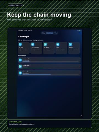Click the resize corner handle of the app screen
99x132 pixels.
tap(81, 116)
